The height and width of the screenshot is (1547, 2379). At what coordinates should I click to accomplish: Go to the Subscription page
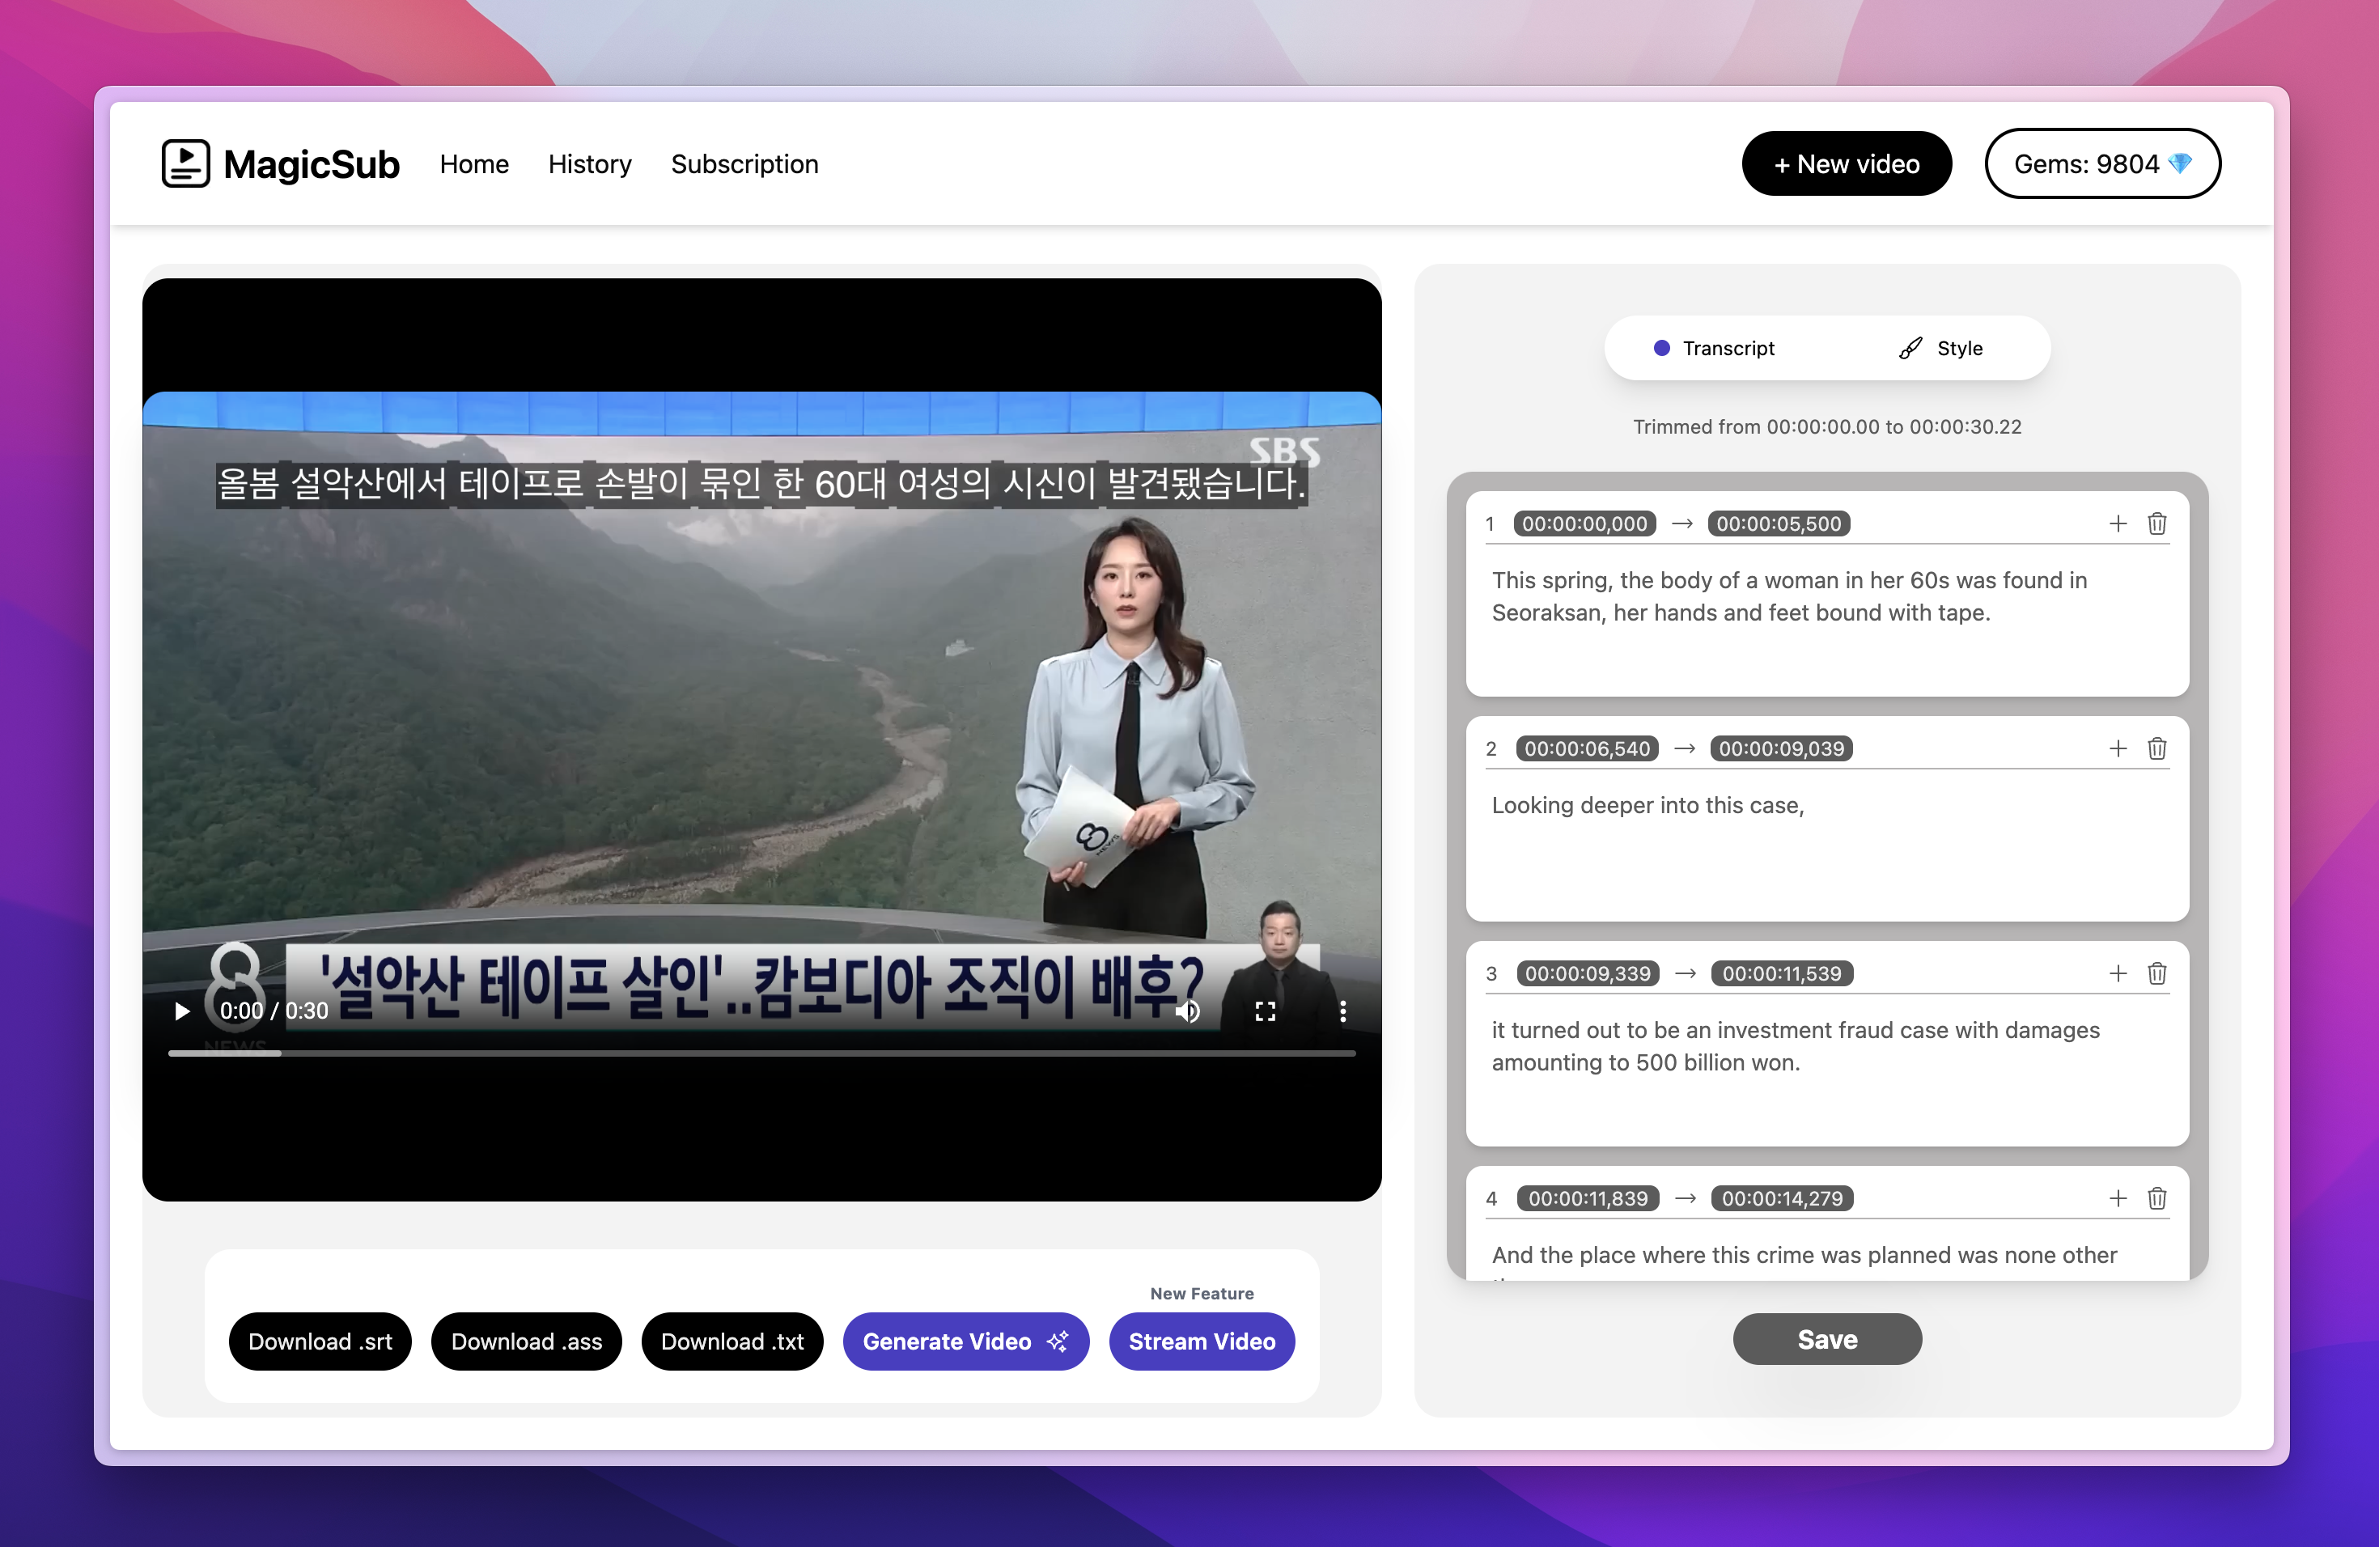tap(744, 164)
